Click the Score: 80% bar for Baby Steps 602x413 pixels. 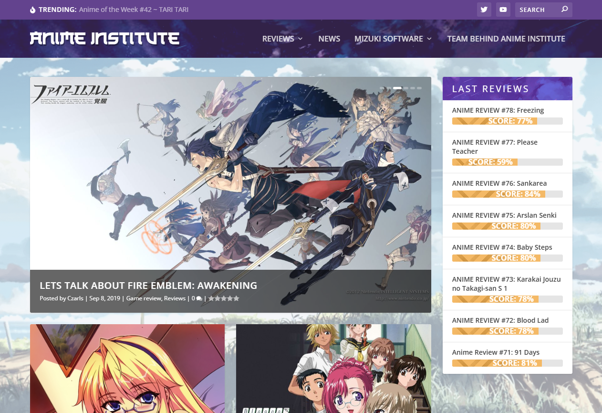[x=508, y=258]
